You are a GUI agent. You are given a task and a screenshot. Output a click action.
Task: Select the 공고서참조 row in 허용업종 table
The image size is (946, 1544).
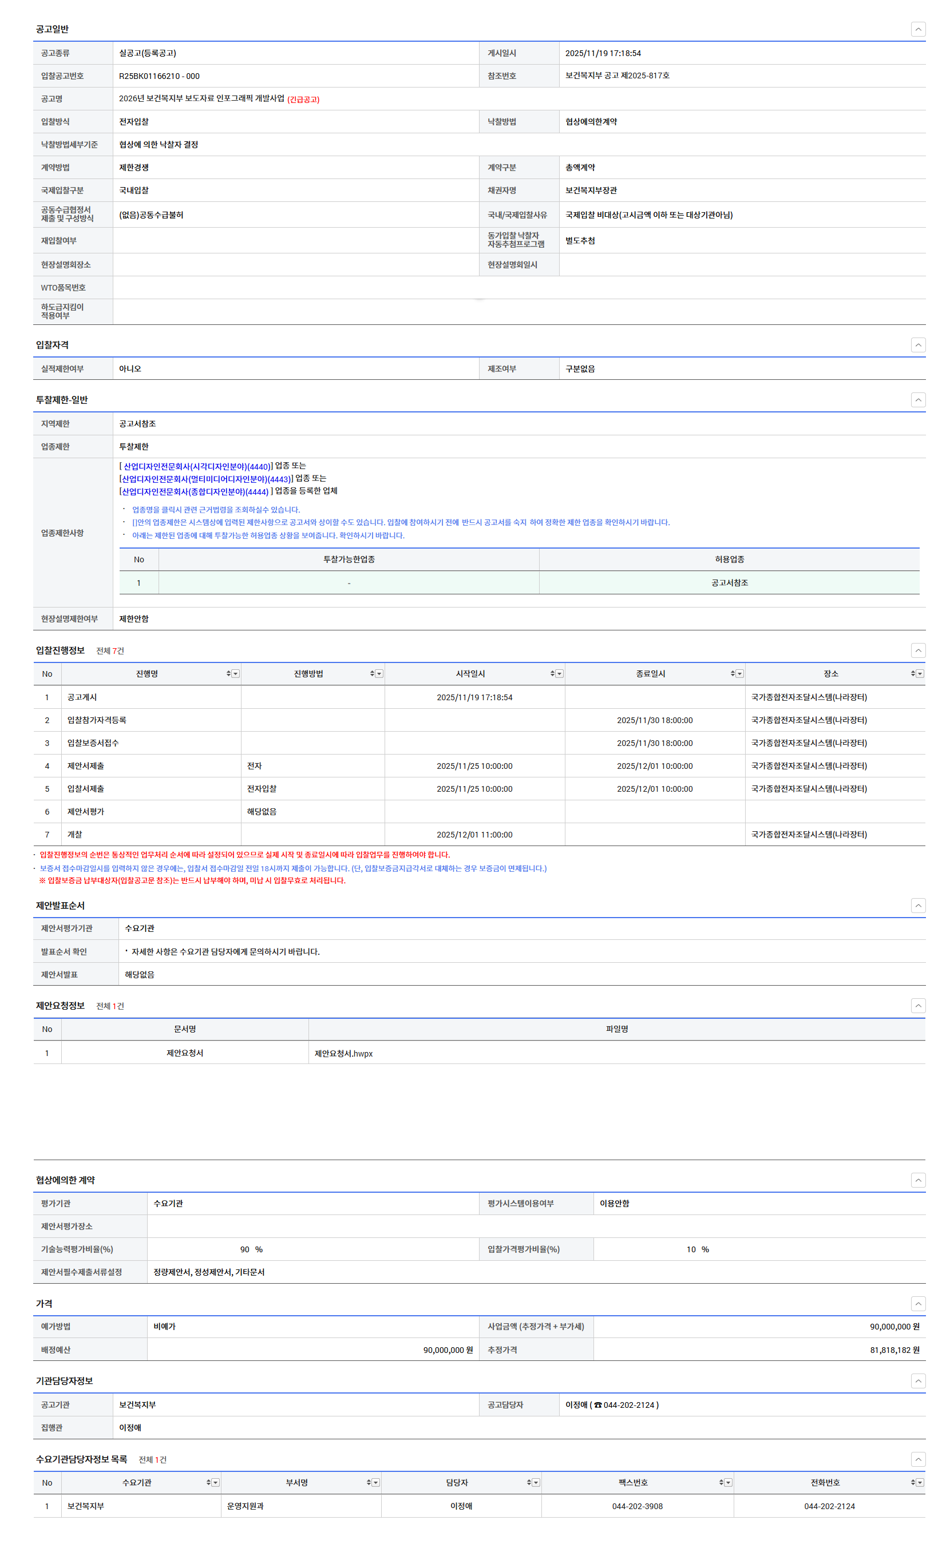(729, 583)
